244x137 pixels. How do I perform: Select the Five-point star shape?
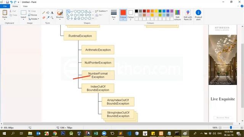click(75, 19)
